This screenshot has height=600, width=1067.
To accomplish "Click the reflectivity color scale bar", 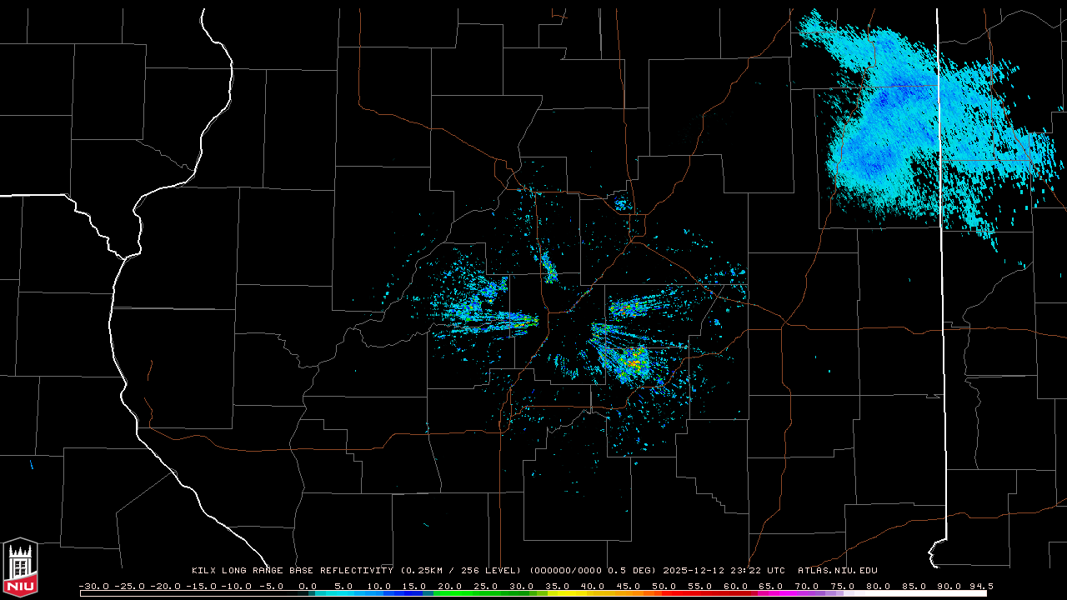I will (x=533, y=594).
